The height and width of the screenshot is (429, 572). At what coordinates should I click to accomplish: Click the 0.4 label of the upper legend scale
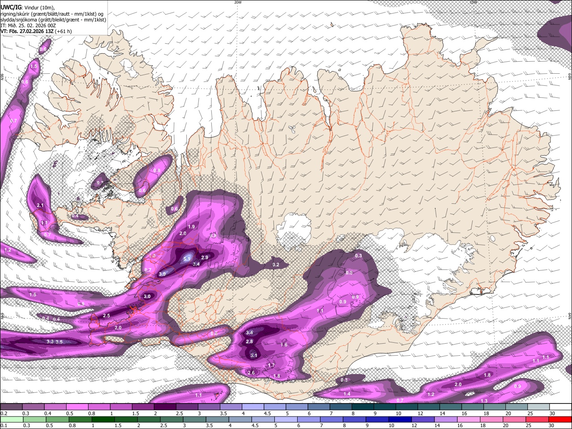pos(48,413)
